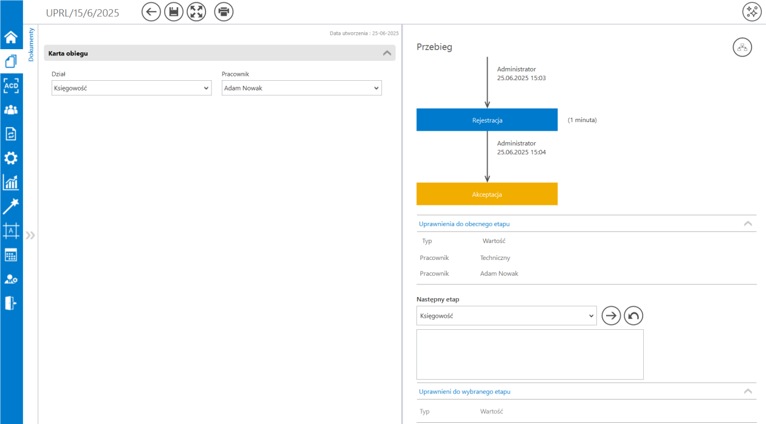The height and width of the screenshot is (424, 766).
Task: Print the document using printer icon
Action: pyautogui.click(x=224, y=12)
